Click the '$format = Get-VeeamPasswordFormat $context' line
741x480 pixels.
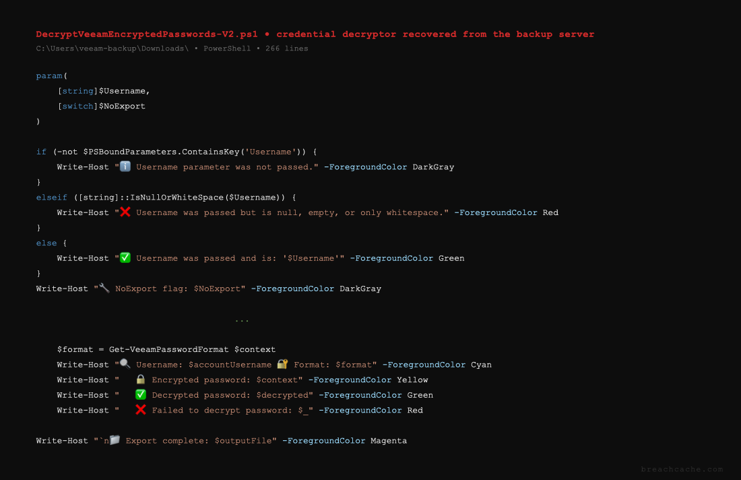point(166,349)
